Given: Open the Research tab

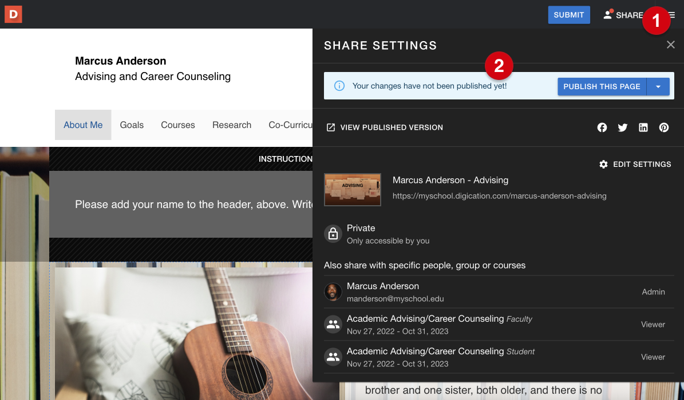Looking at the screenshot, I should point(231,125).
